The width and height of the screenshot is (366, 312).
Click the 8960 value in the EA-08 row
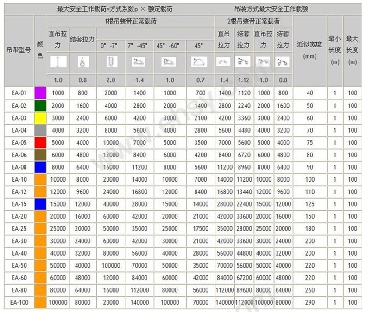[x=244, y=167]
